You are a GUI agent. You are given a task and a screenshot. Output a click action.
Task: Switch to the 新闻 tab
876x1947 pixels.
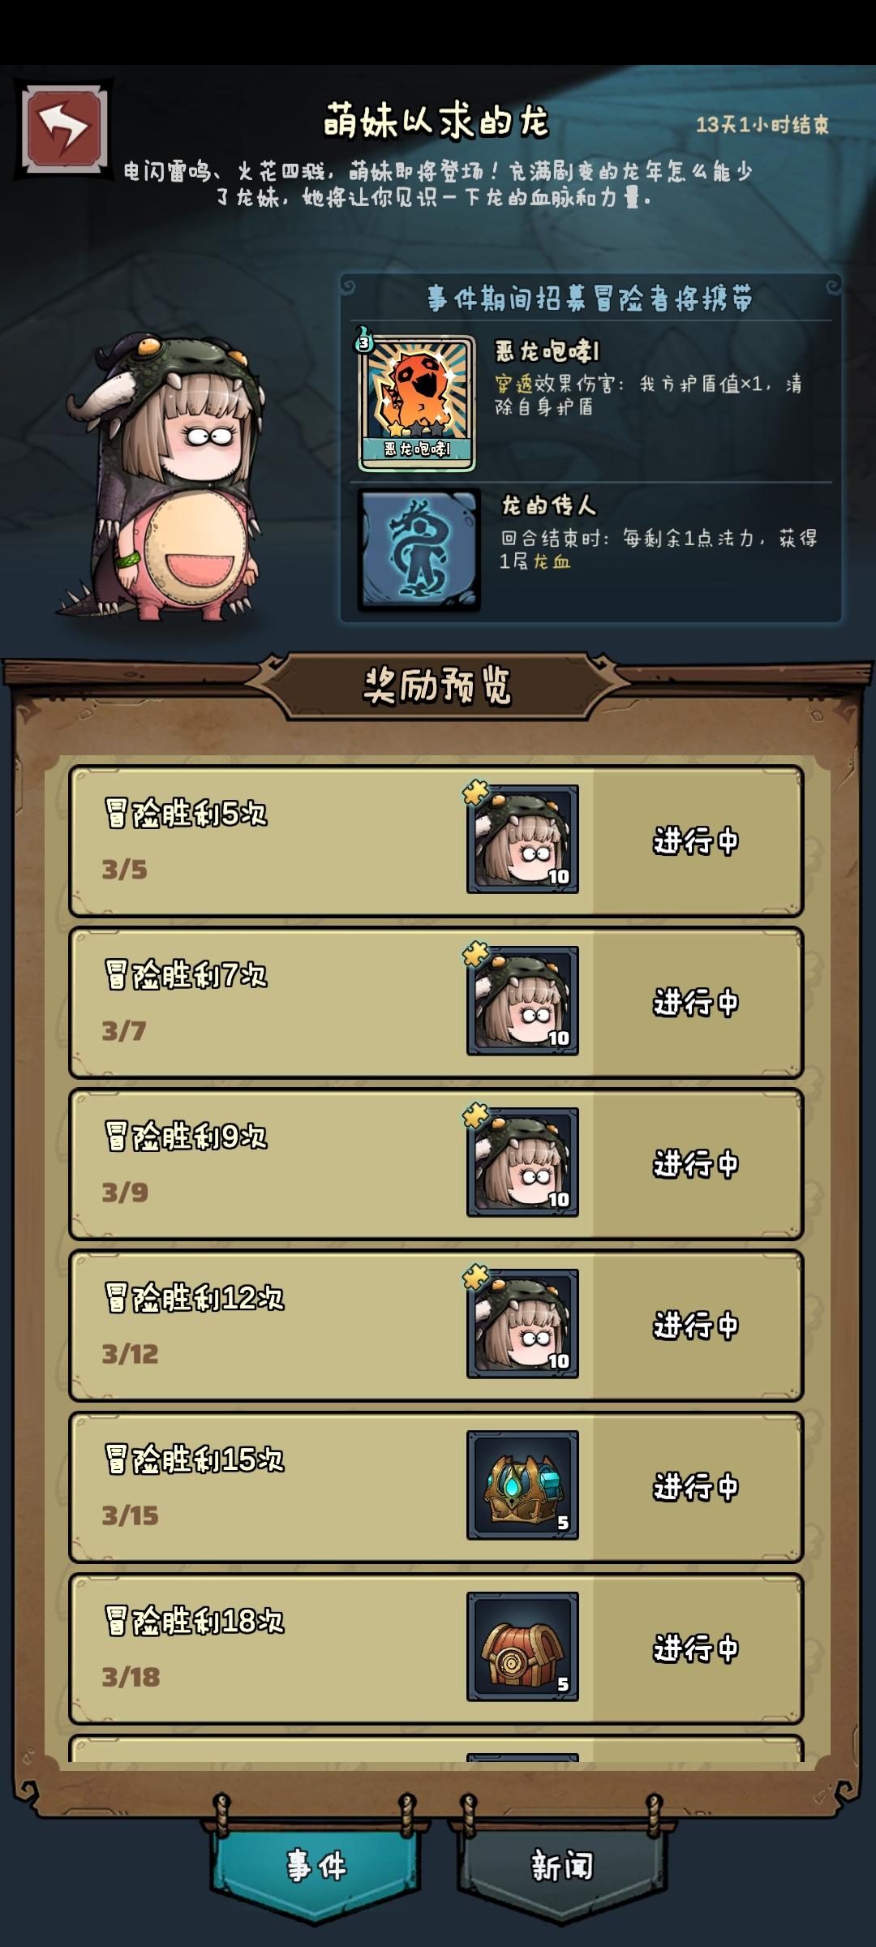point(562,1866)
